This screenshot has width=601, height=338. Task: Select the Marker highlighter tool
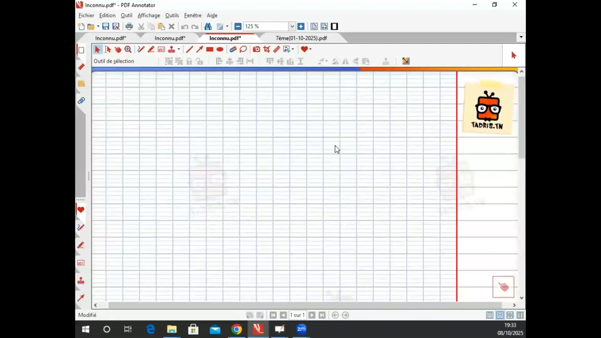pyautogui.click(x=151, y=49)
